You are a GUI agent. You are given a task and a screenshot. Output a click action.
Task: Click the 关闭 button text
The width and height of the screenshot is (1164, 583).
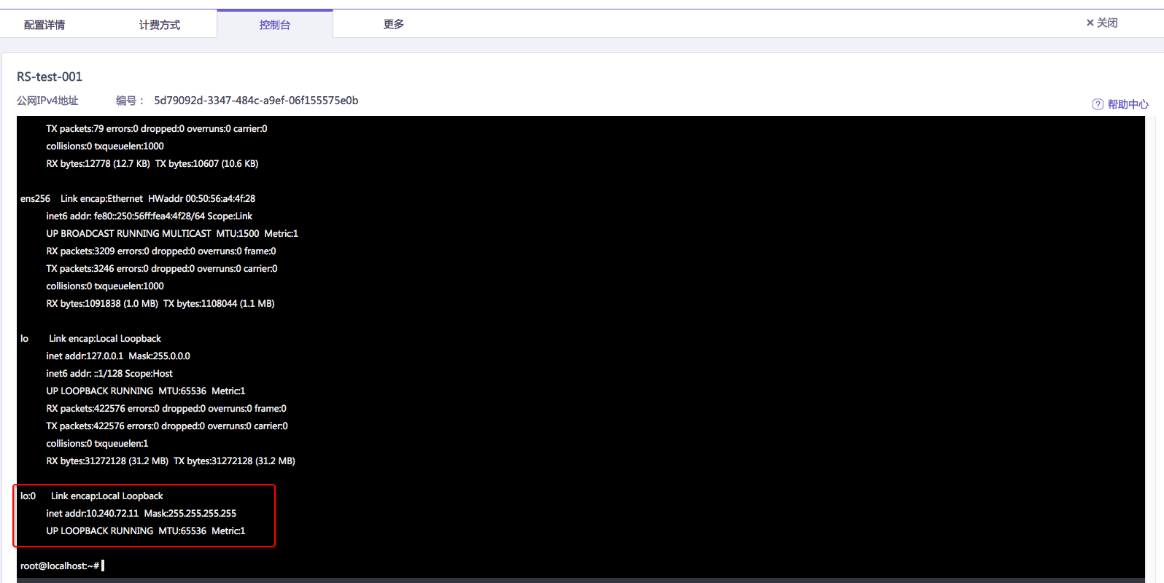click(x=1108, y=23)
